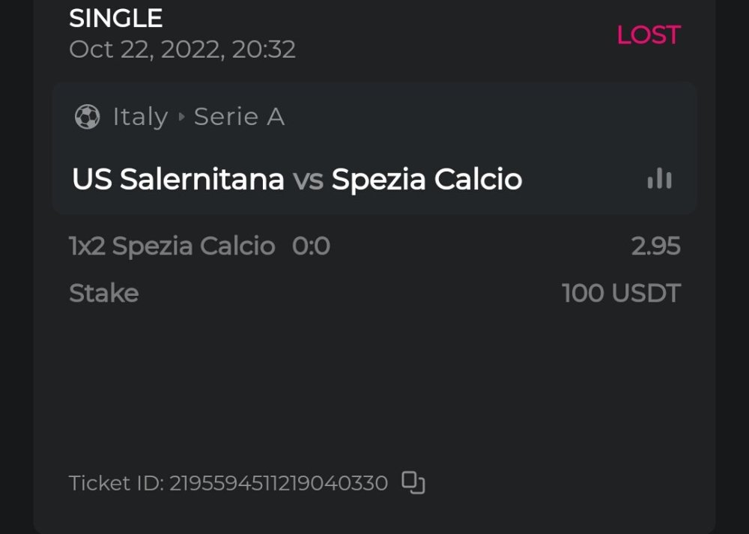Click the 0:0 score
The height and width of the screenshot is (534, 749).
(x=311, y=246)
